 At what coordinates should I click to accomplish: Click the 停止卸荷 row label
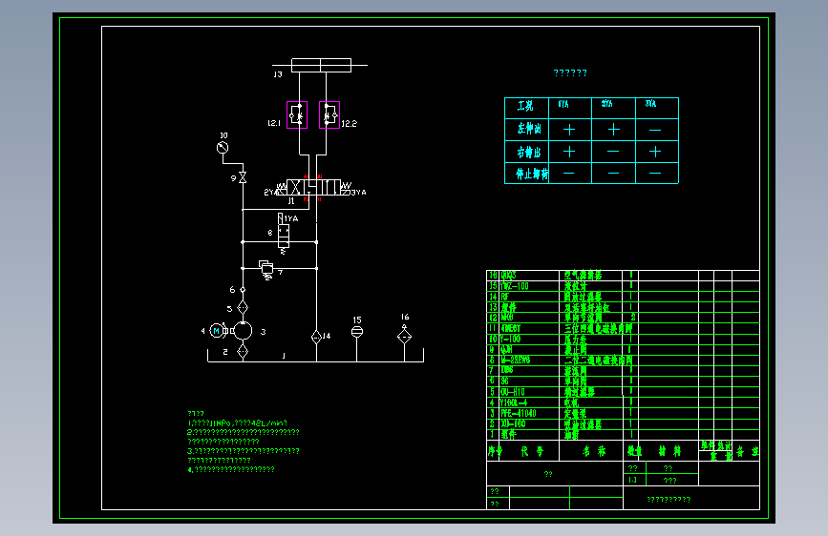(x=532, y=174)
